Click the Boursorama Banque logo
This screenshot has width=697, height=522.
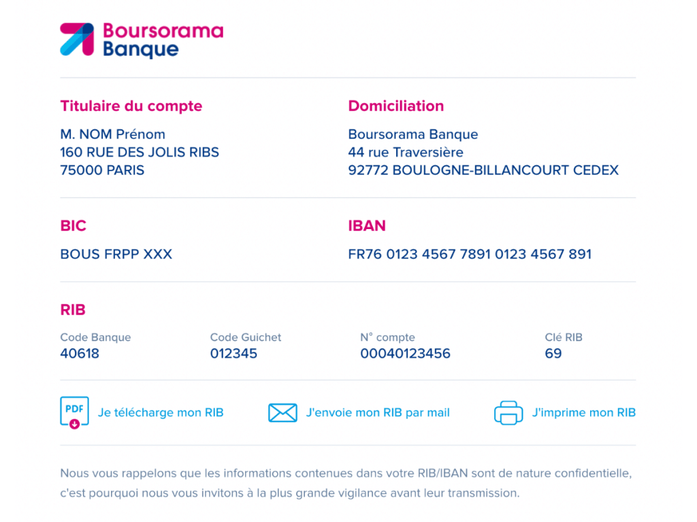(141, 40)
